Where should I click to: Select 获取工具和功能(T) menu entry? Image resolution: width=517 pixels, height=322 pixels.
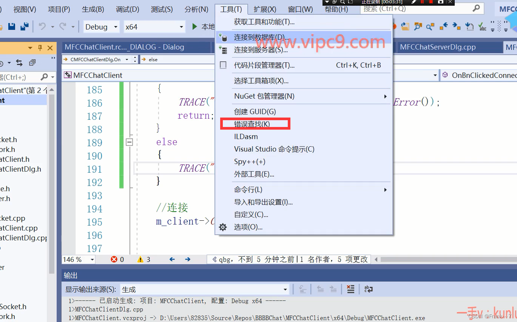pos(304,22)
